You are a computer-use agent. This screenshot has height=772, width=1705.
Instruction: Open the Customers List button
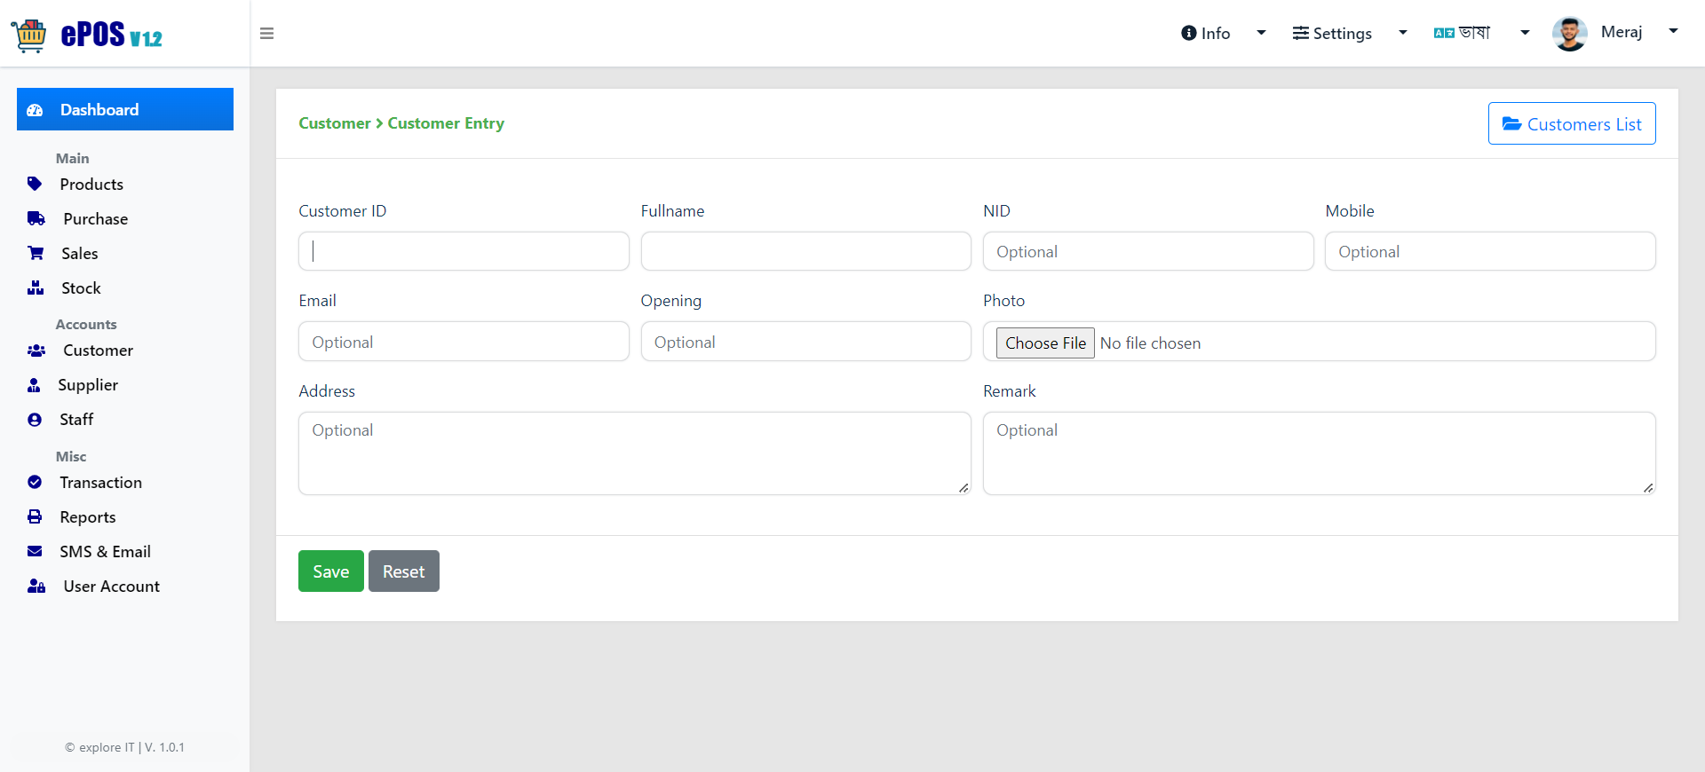tap(1572, 123)
